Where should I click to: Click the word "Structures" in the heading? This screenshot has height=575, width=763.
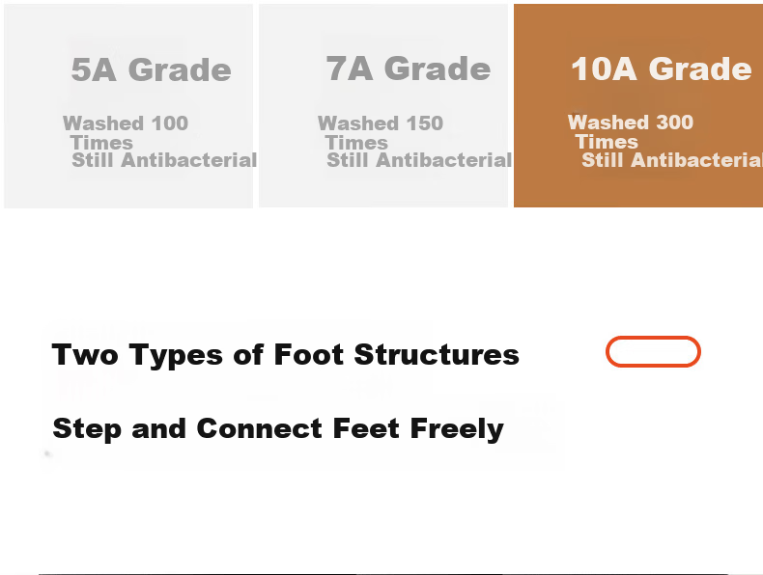437,355
